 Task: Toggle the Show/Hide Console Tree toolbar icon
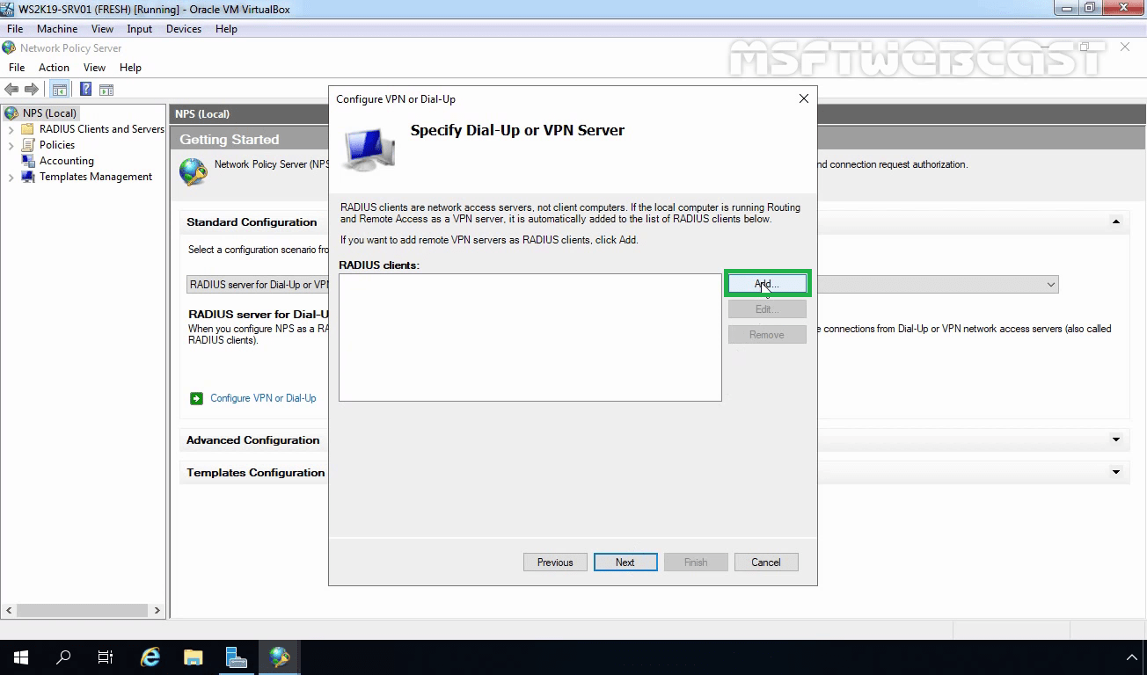click(60, 89)
